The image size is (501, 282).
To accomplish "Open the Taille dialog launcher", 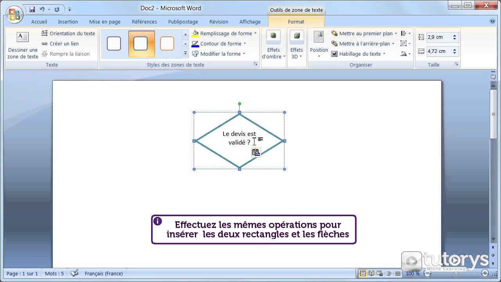I will pos(456,64).
